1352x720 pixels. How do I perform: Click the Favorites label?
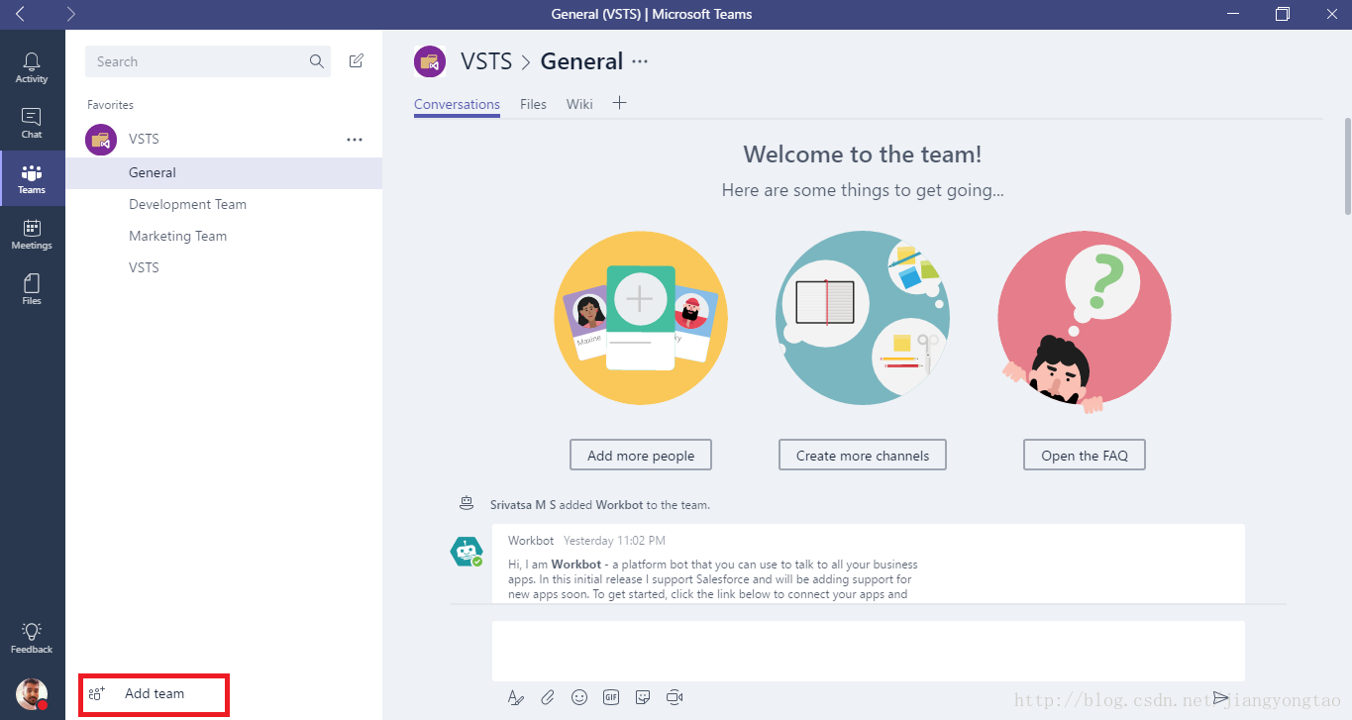pos(110,105)
